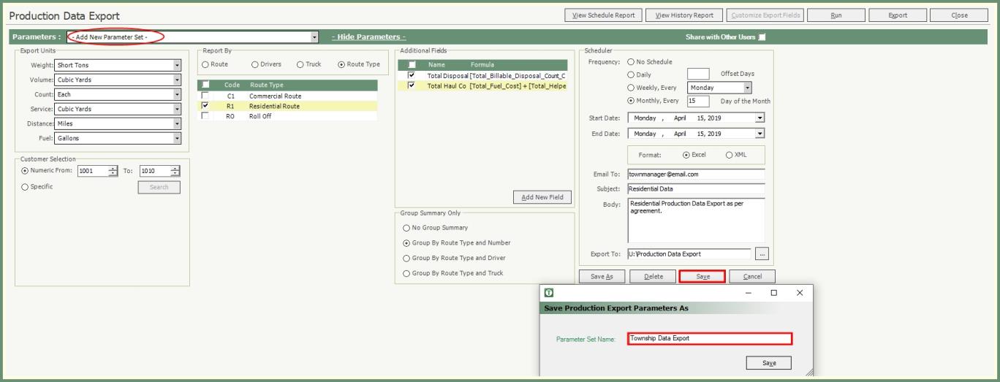Check the RO Roll Off checkbox

(205, 116)
